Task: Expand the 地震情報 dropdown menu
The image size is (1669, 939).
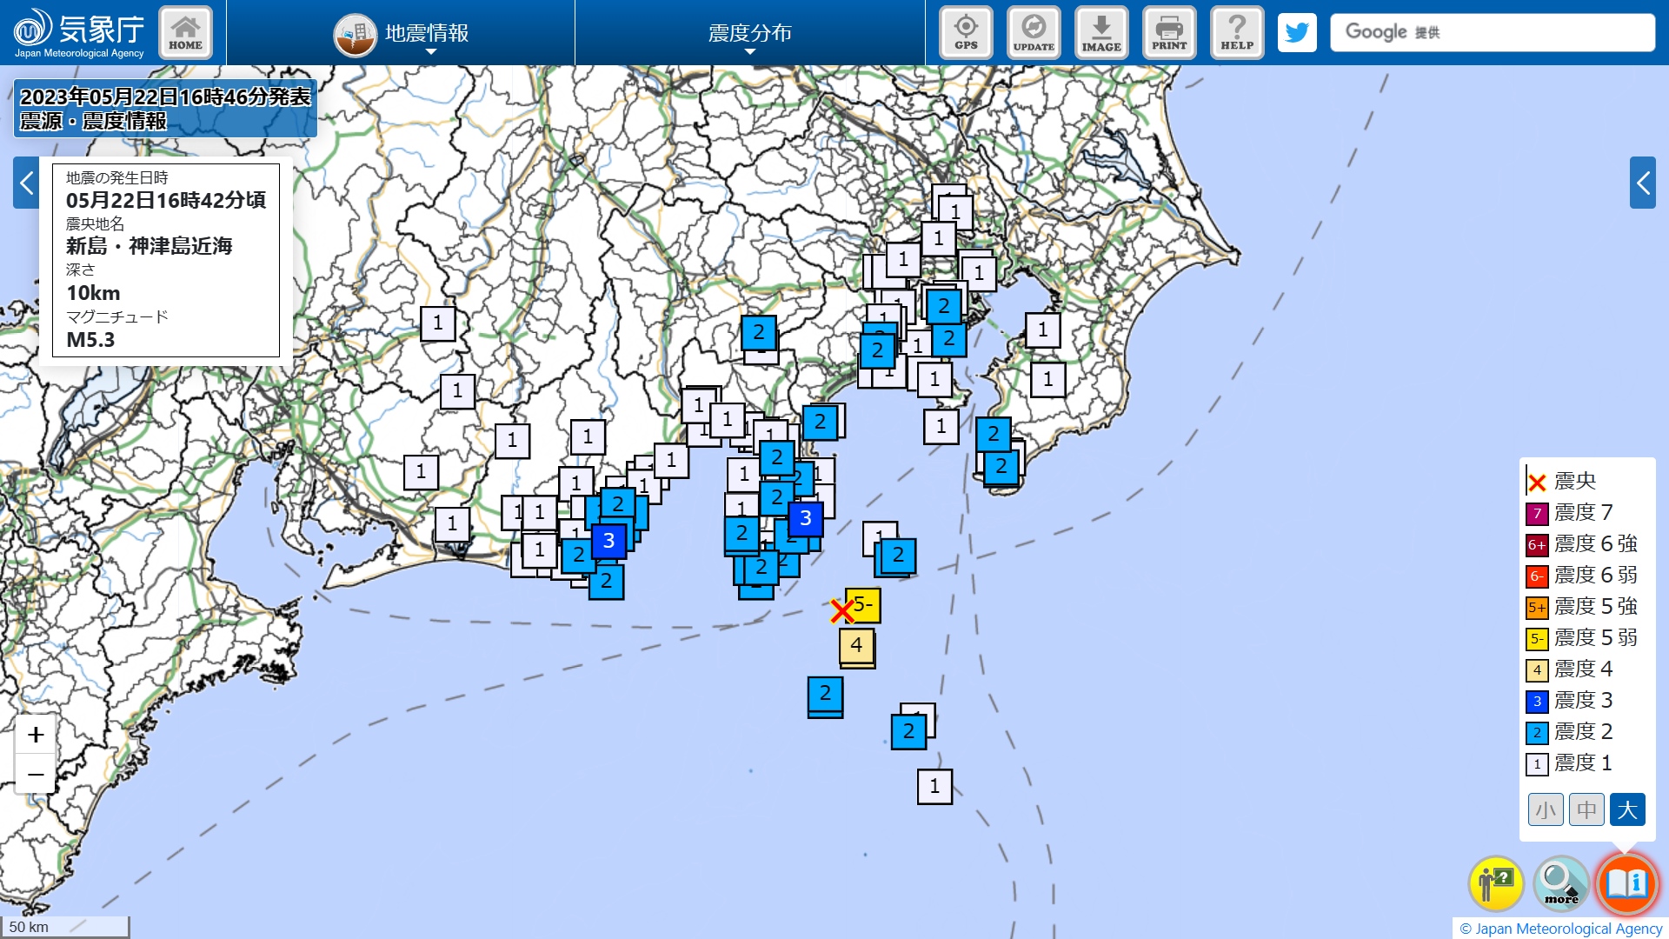Action: [x=402, y=35]
